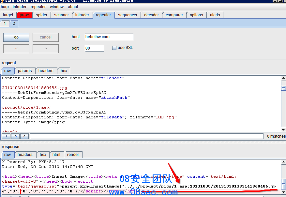Select the repeater tool tab
This screenshot has width=286, height=197.
(103, 15)
